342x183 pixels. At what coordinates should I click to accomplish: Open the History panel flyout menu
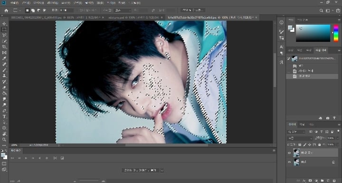click(x=339, y=50)
